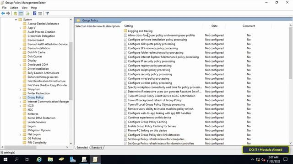This screenshot has width=293, height=164.
Task: Expand Internet Communication Management node
Action: tap(20, 102)
